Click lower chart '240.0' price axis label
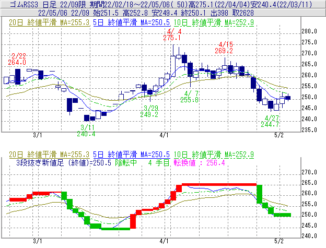Viewport: 326px width, 248px height. click(309, 236)
